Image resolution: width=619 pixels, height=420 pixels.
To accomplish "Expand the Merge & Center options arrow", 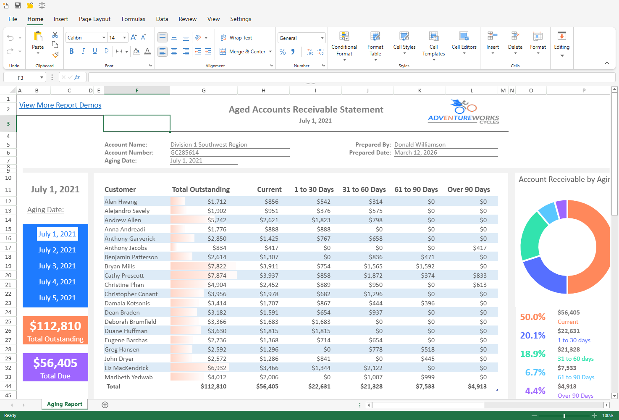I will tap(270, 52).
